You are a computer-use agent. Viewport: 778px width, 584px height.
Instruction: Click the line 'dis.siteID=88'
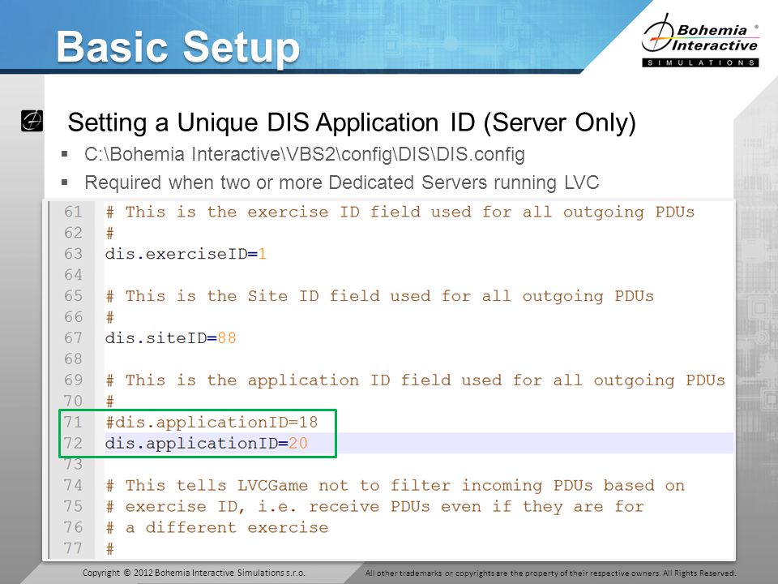[x=171, y=338]
